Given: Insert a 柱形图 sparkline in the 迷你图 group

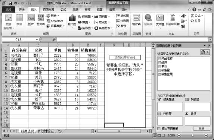Looking at the screenshot, I should (x=122, y=21).
